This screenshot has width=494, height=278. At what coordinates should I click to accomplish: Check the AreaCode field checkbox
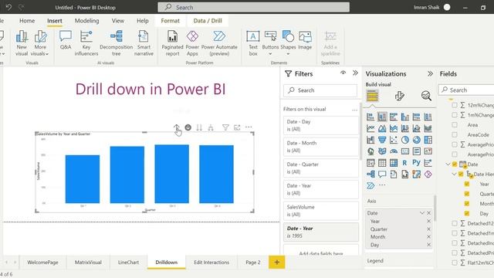[455, 134]
